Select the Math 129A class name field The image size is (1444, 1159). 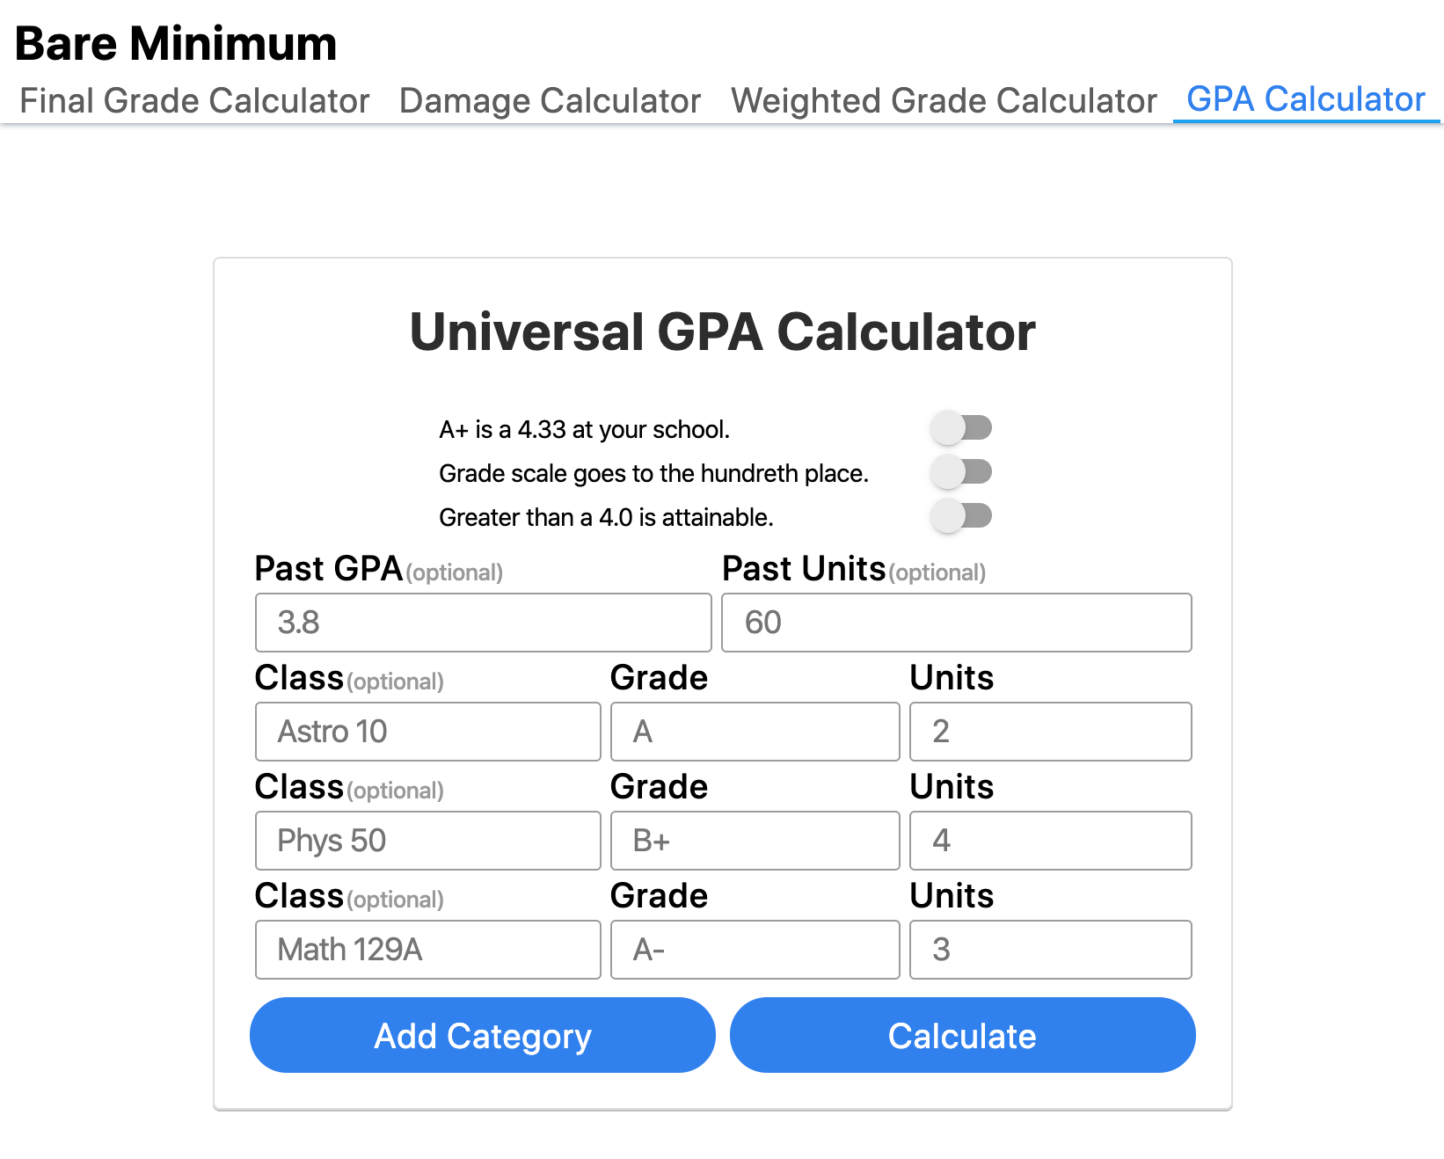click(x=427, y=950)
